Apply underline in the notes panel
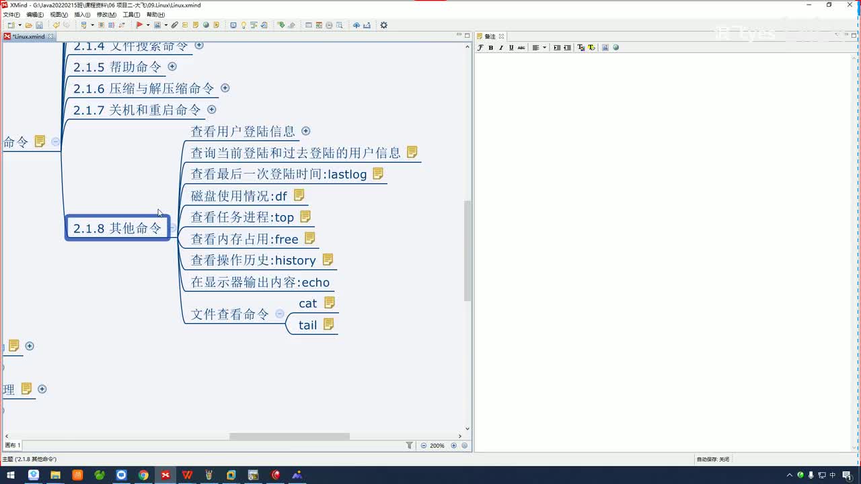This screenshot has height=484, width=861. tap(511, 48)
